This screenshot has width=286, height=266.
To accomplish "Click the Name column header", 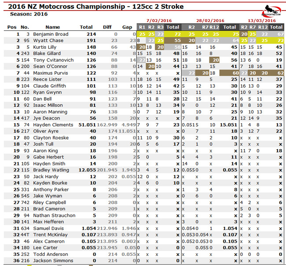I will click(52, 27).
